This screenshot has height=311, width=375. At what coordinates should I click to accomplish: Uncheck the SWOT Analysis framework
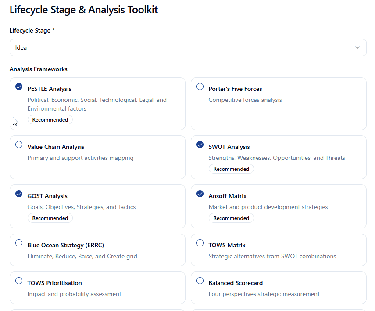click(x=200, y=145)
